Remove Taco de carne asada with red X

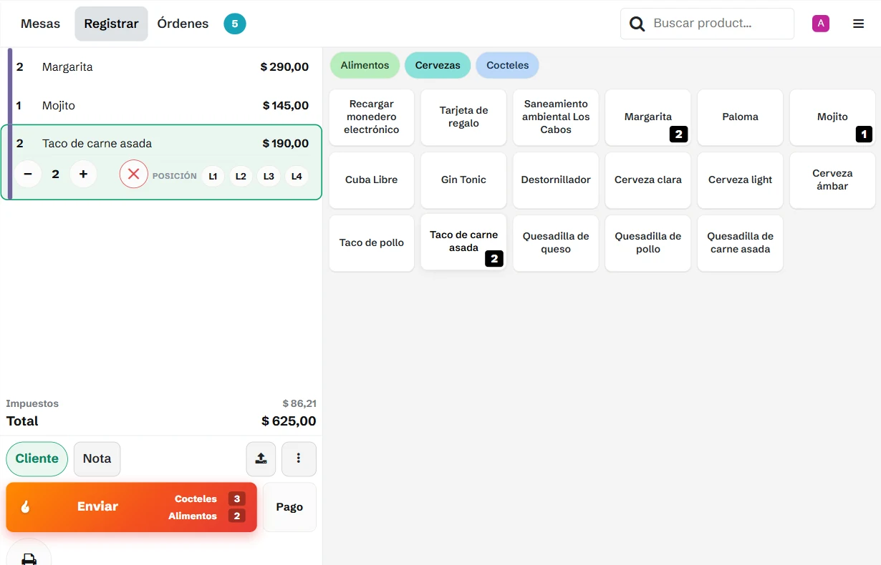click(133, 174)
